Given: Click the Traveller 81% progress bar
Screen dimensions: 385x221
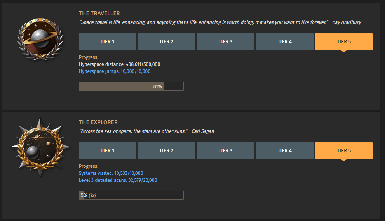Looking at the screenshot, I should point(131,86).
